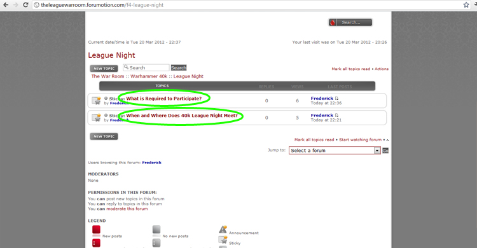Bookmark this page with the star icon
The height and width of the screenshot is (248, 477).
point(466,5)
